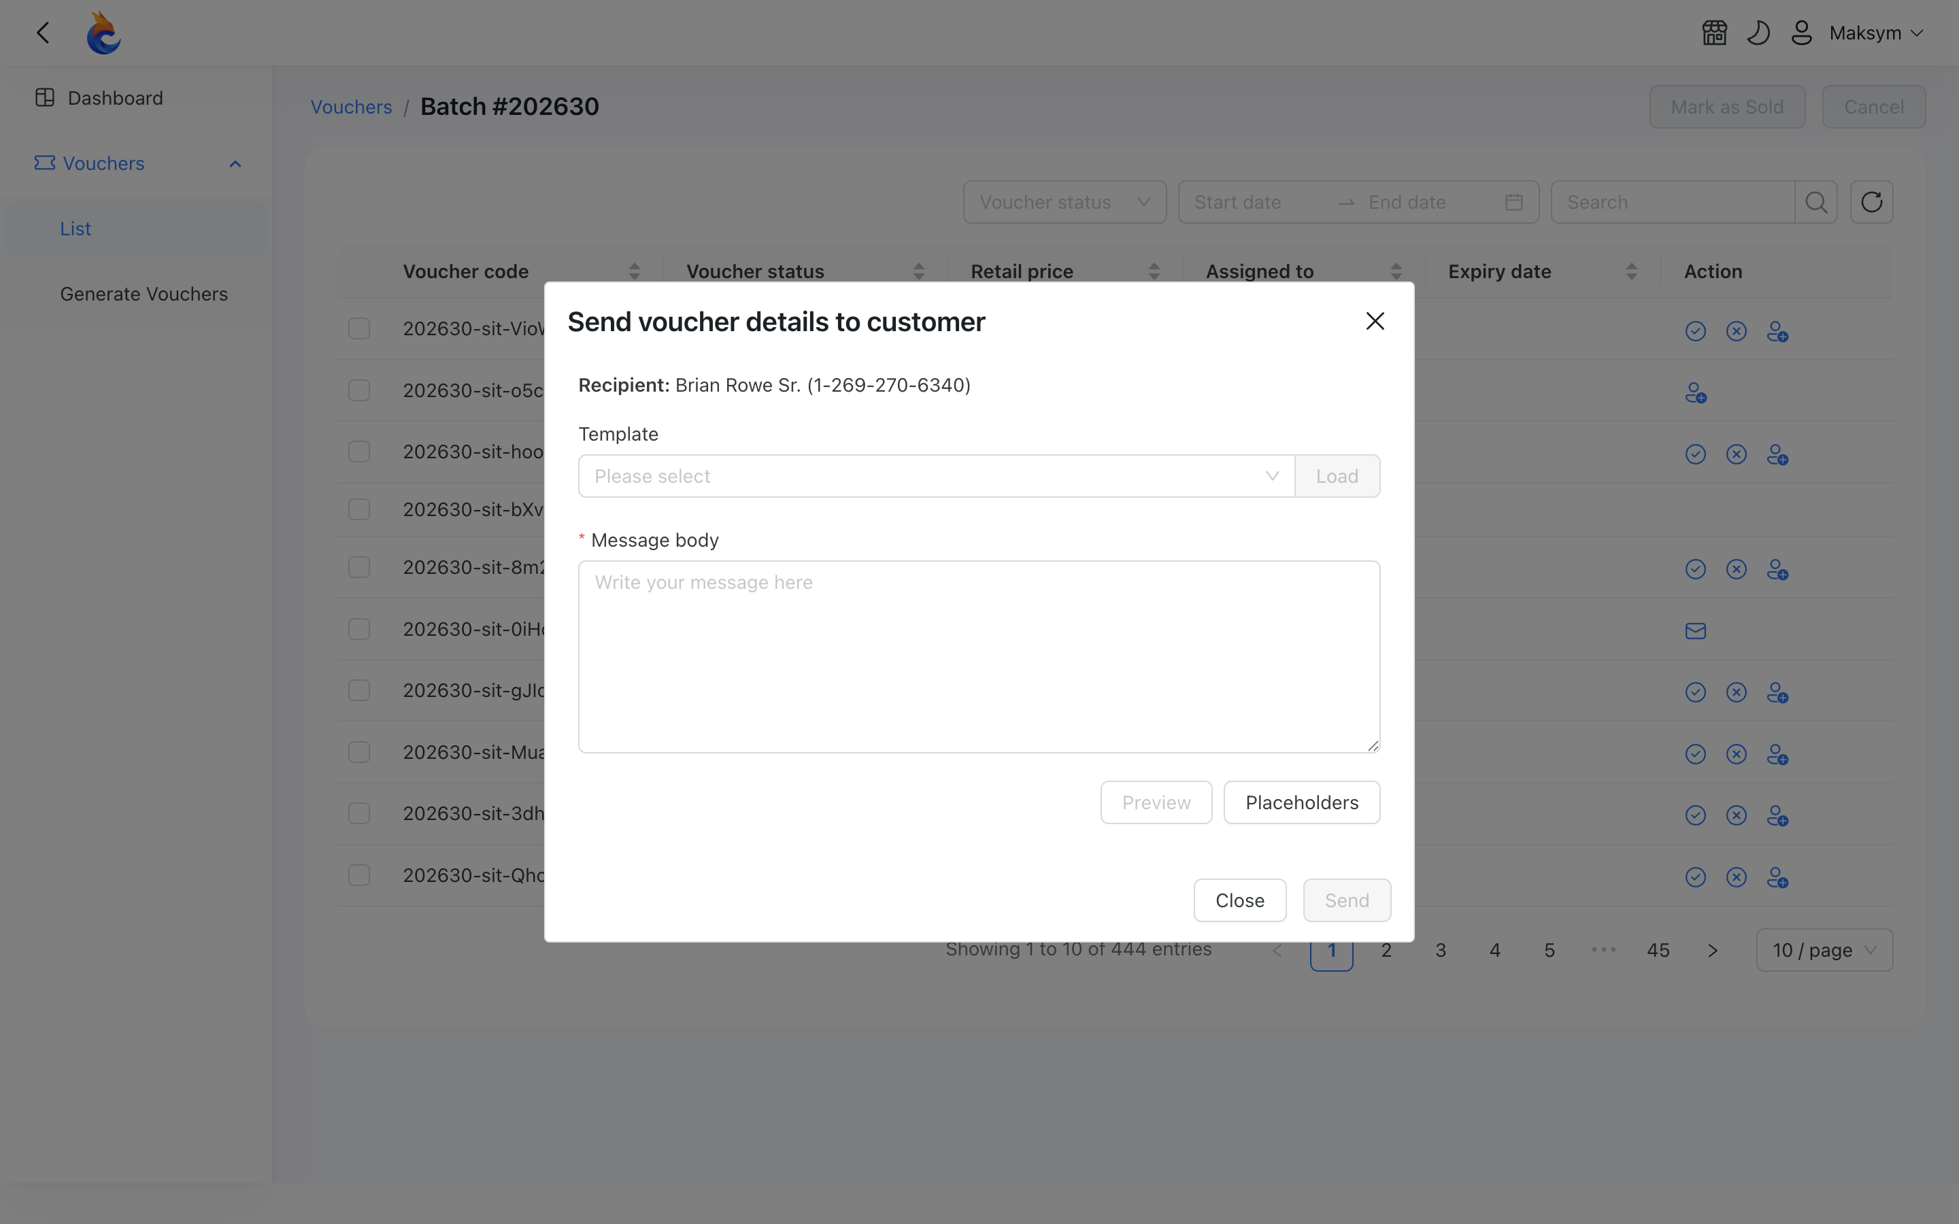Collapse the Vouchers sidebar section
This screenshot has height=1224, width=1959.
point(235,163)
